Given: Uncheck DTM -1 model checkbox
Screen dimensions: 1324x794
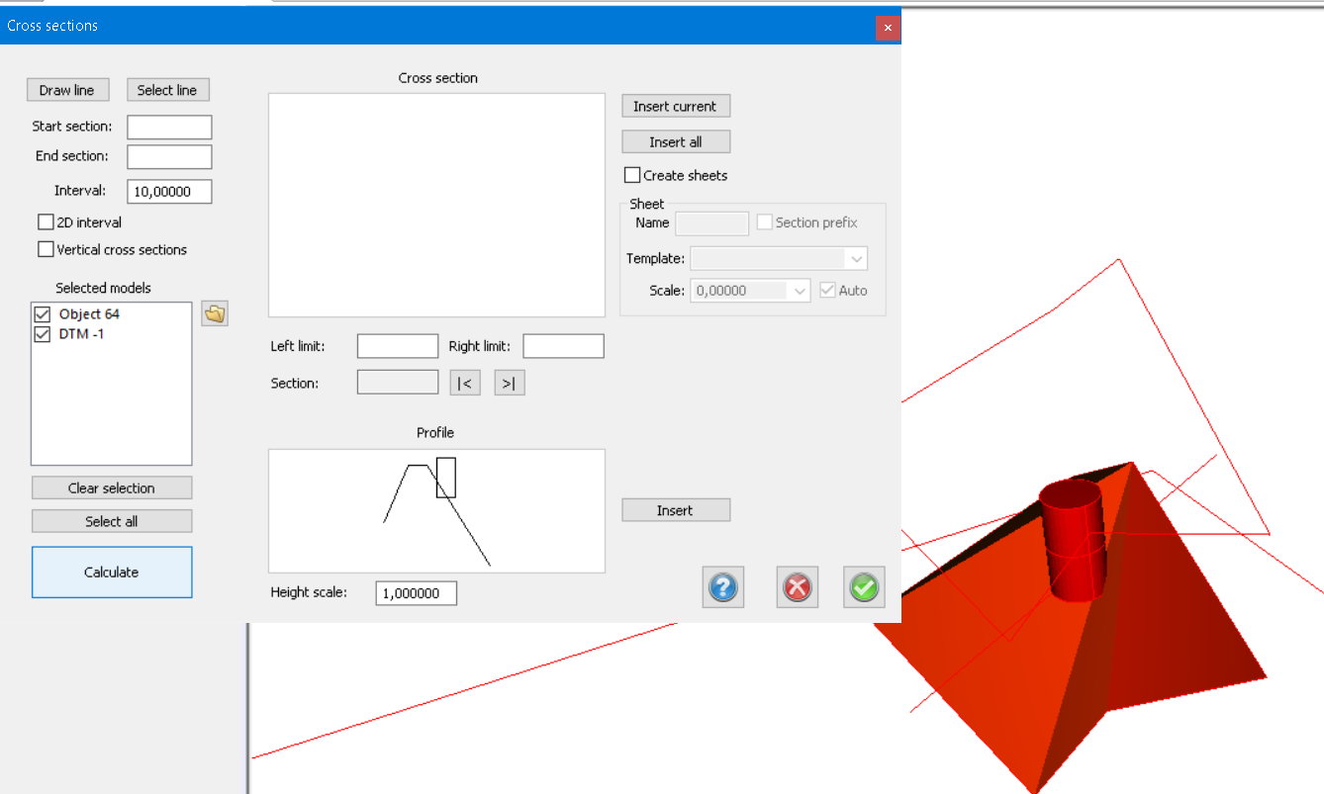Looking at the screenshot, I should [43, 334].
